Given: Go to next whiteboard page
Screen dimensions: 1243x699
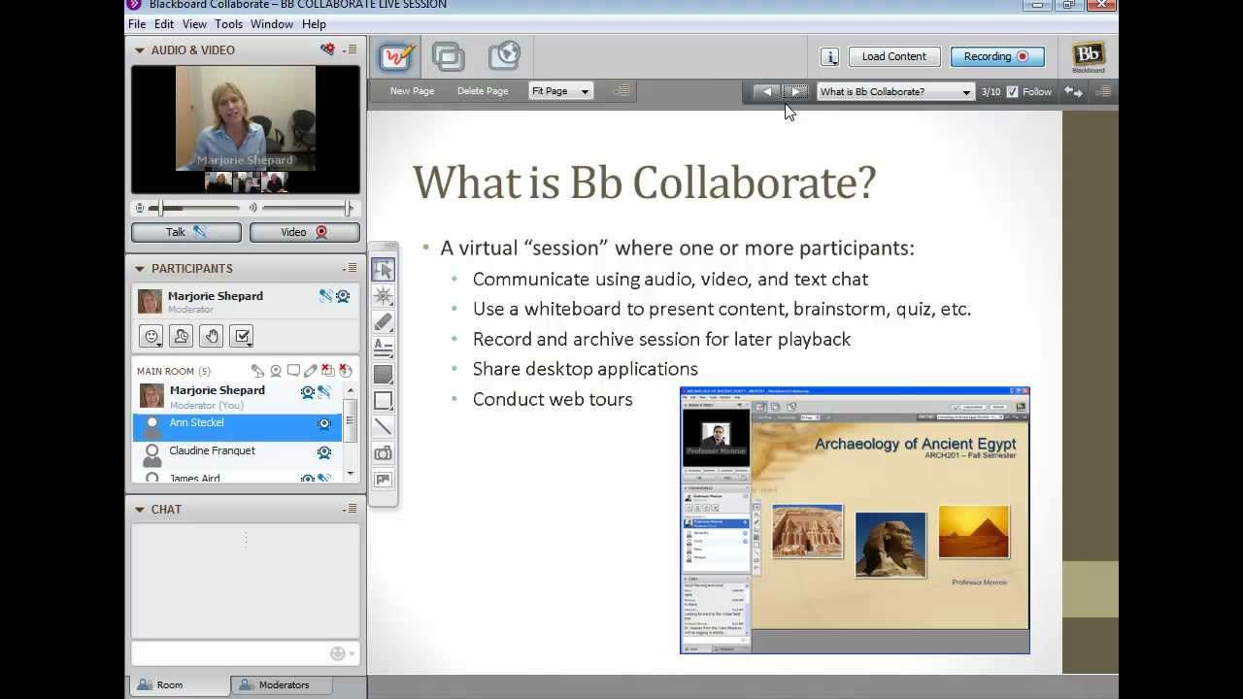Looking at the screenshot, I should pos(796,91).
